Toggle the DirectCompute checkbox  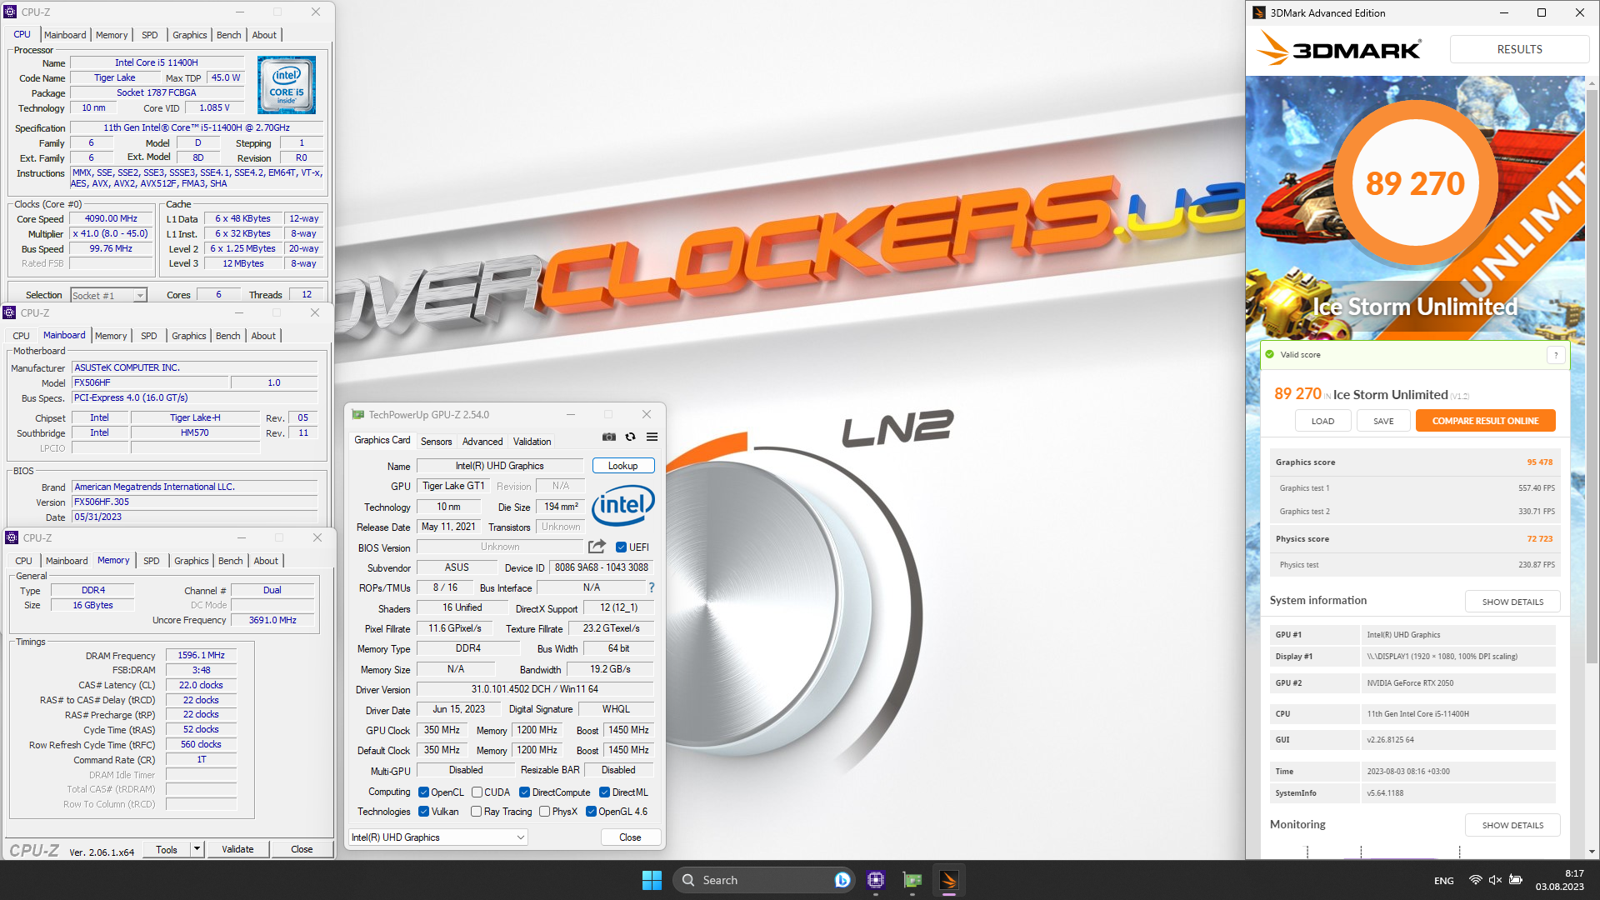[525, 792]
